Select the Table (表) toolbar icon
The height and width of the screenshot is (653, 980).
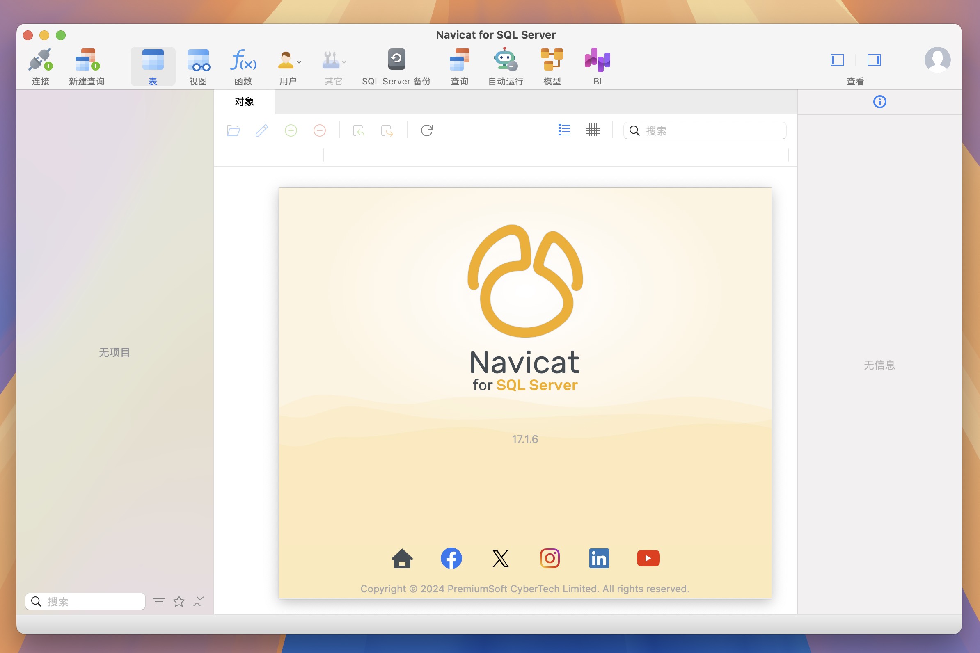tap(153, 59)
